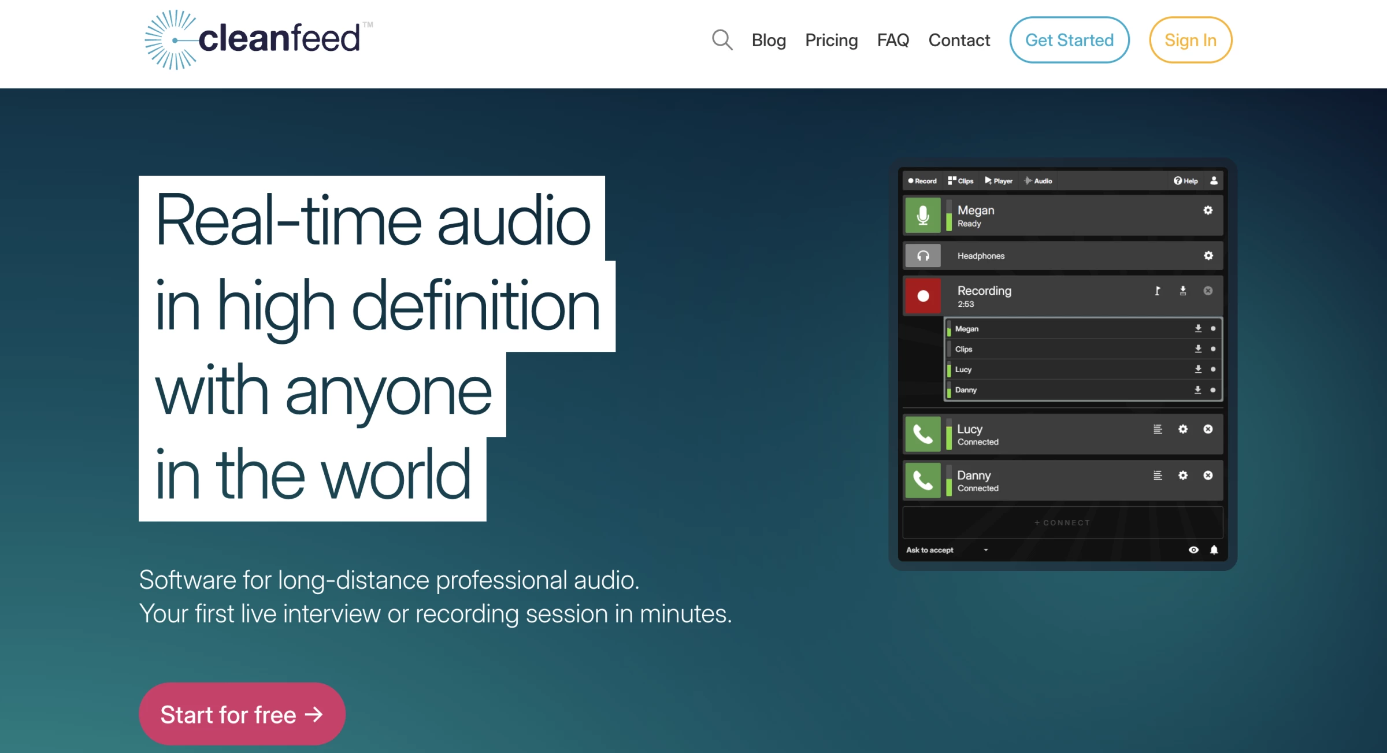Download the full Recording using download icon
The image size is (1387, 753).
click(1183, 291)
